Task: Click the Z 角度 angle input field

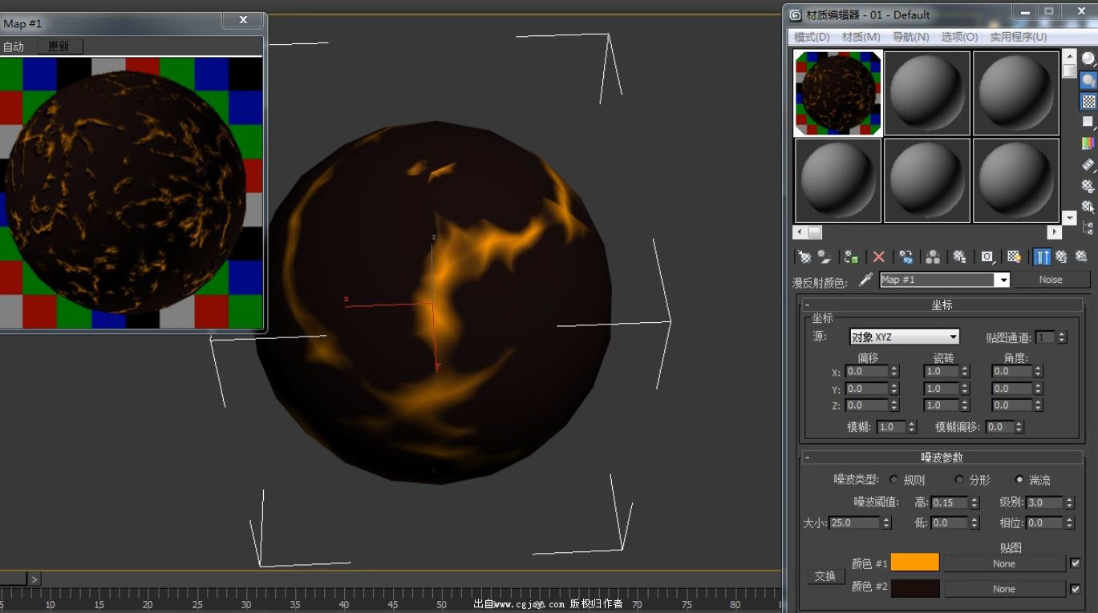Action: [1012, 405]
